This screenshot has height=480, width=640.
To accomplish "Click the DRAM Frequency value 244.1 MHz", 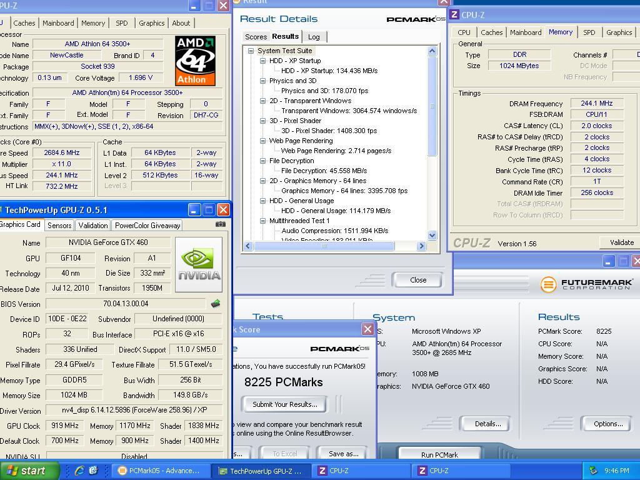I will click(597, 104).
